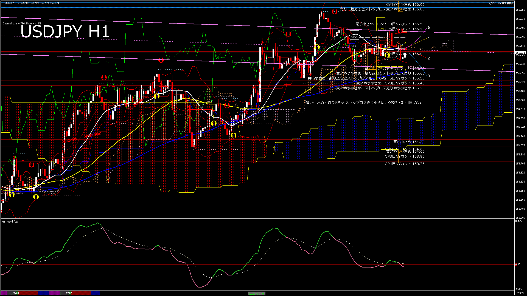Click the yellow up-arrow circle icon near 156.00
This screenshot has width=527, height=296.
(387, 55)
